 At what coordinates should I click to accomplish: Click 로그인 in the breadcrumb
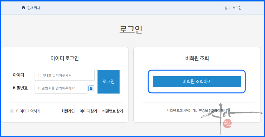[x=237, y=8]
